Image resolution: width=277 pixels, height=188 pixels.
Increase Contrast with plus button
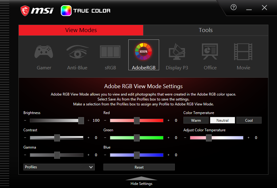click(x=89, y=137)
